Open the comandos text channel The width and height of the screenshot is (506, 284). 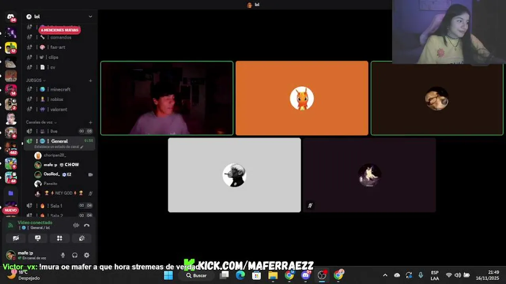(x=60, y=37)
